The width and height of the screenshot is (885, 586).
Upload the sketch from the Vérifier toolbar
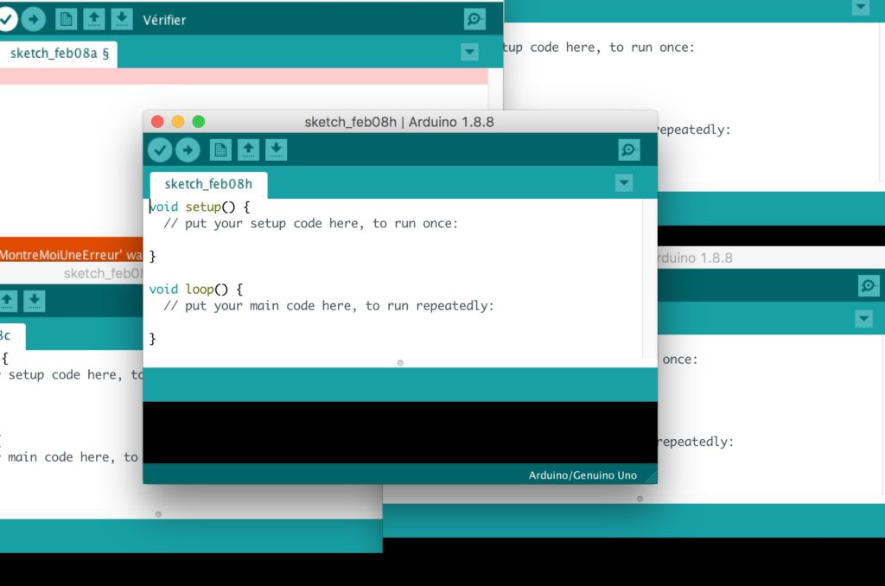coord(33,18)
